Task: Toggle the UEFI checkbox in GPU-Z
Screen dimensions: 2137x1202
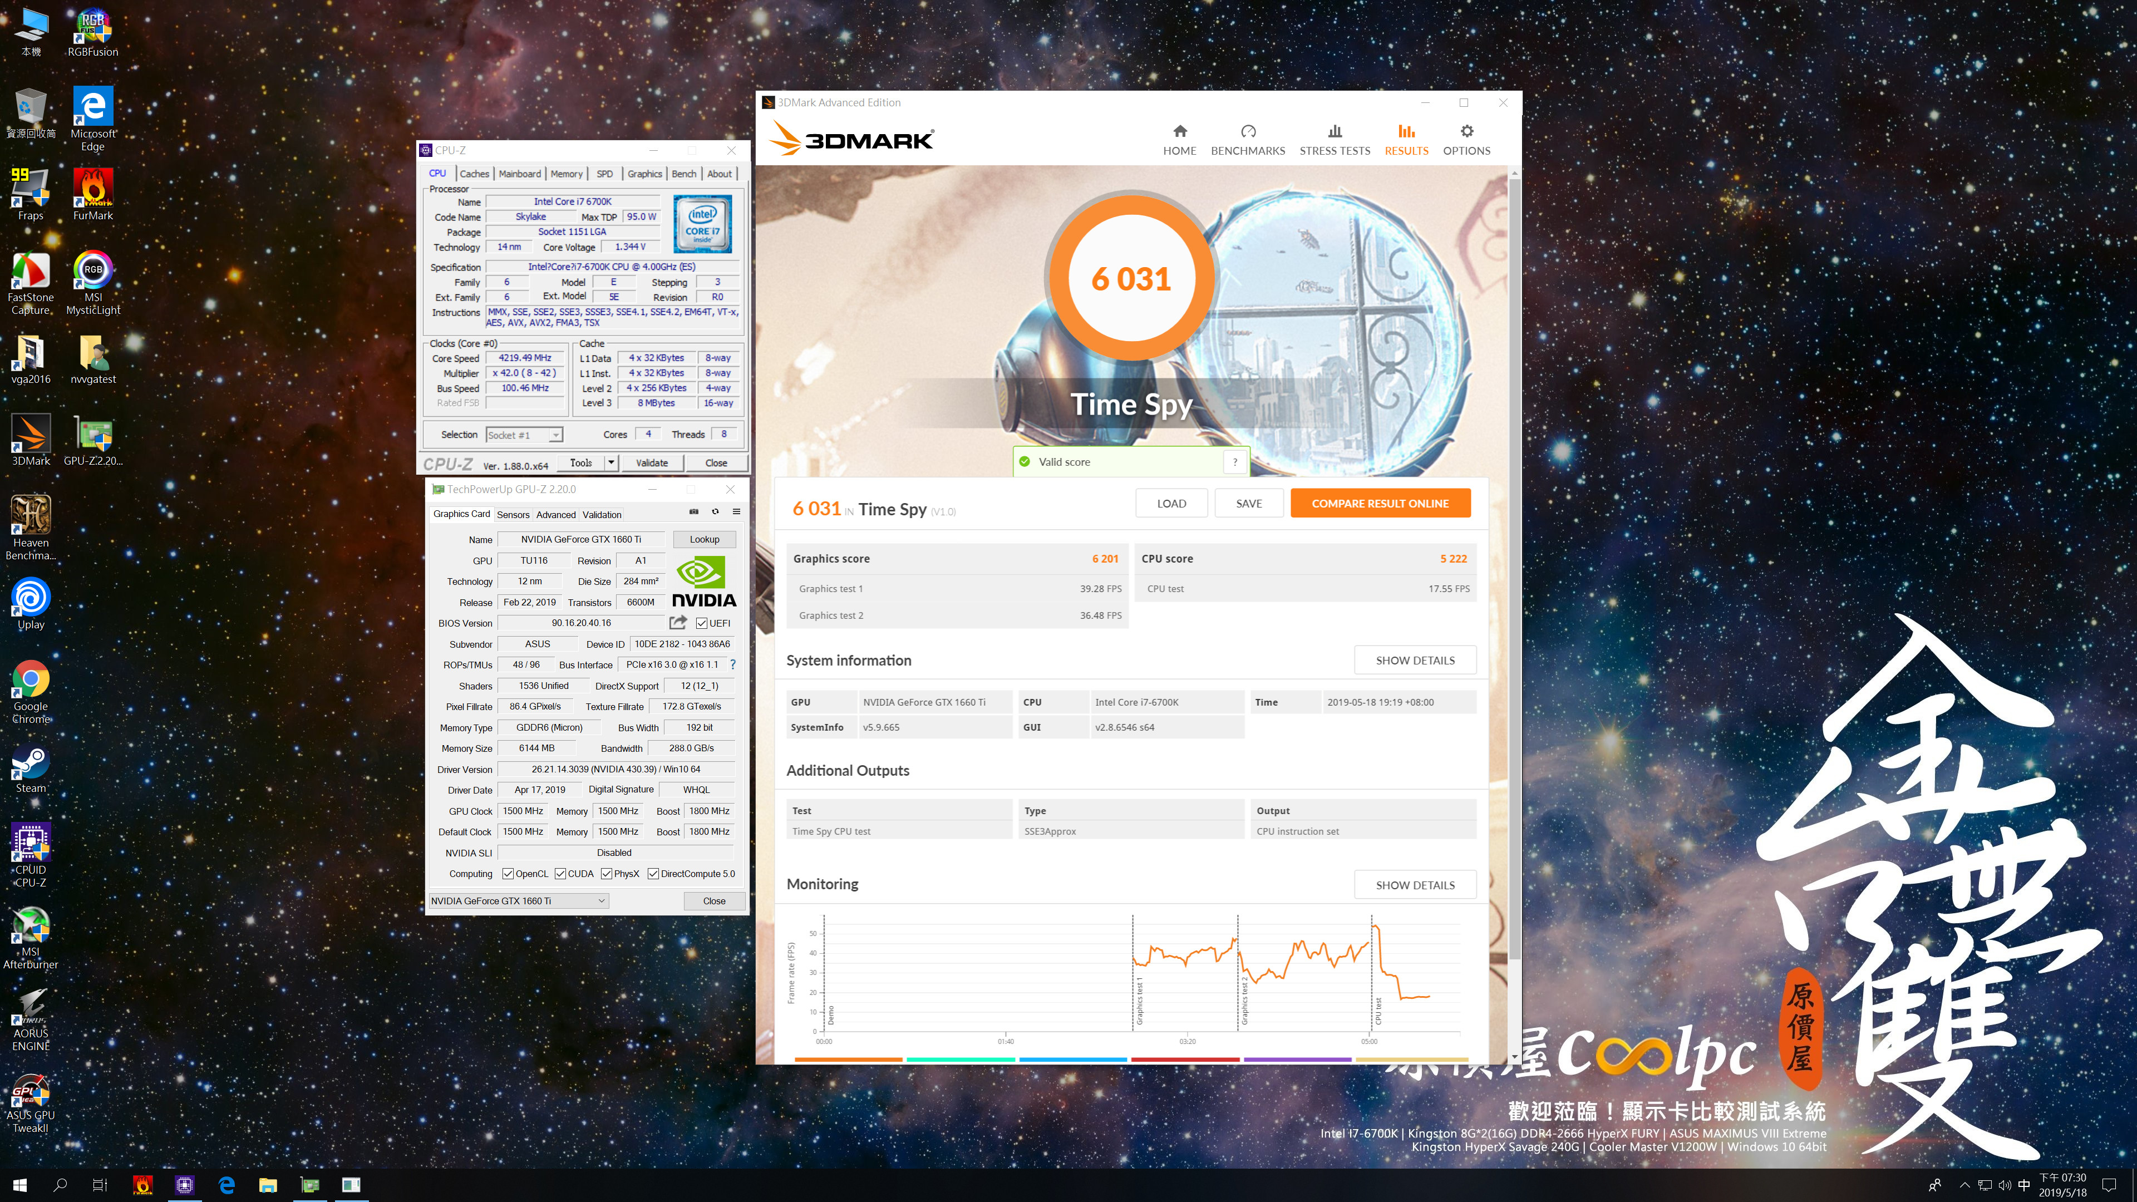Action: click(701, 623)
